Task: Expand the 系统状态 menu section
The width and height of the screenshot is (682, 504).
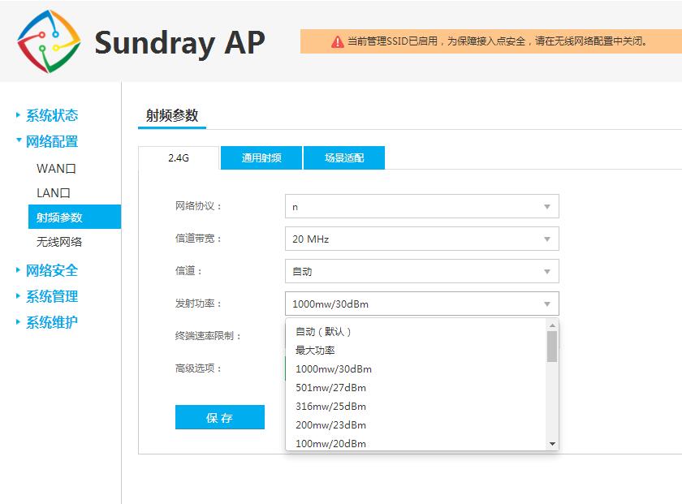Action: click(51, 115)
